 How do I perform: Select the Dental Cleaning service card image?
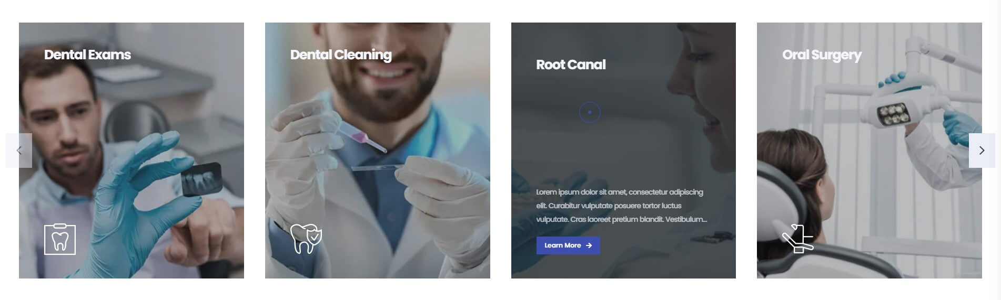378,151
